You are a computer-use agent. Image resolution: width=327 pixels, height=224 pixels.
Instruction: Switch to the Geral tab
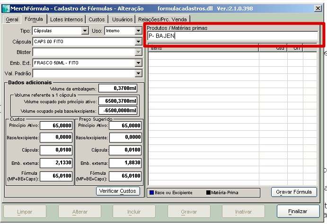[x=12, y=19]
